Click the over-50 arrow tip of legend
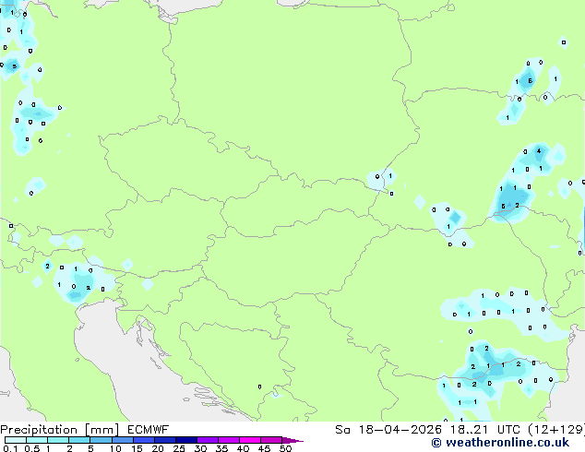The width and height of the screenshot is (585, 452). 292,440
